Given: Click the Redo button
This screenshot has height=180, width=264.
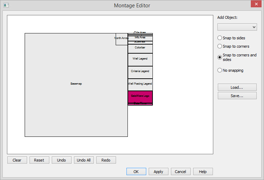Looking at the screenshot, I should click(x=106, y=160).
